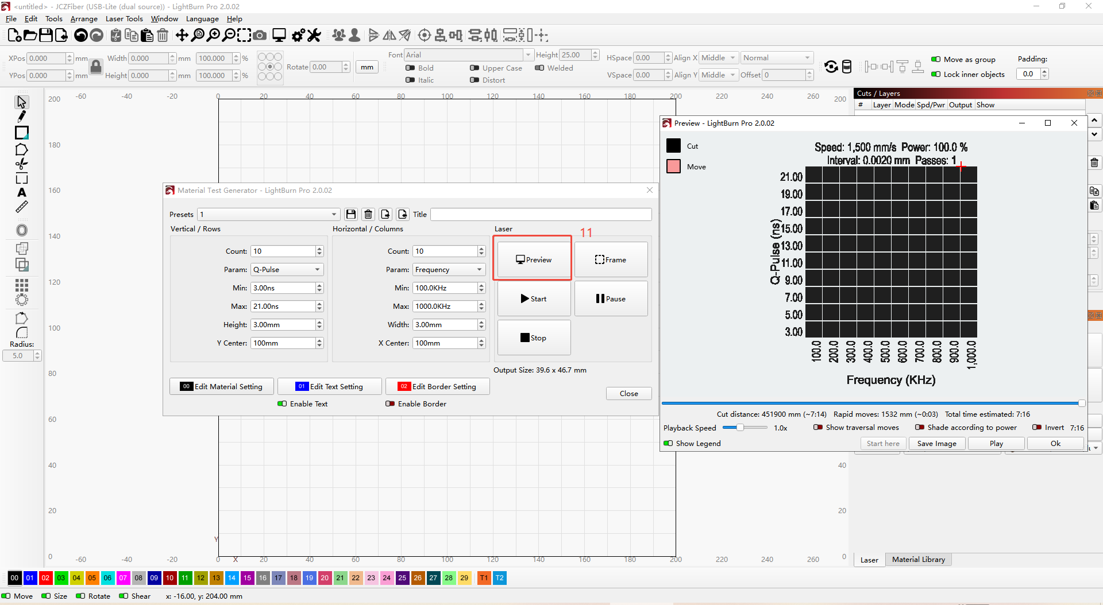
Task: Increase the Vertical Count stepper
Action: pos(319,249)
